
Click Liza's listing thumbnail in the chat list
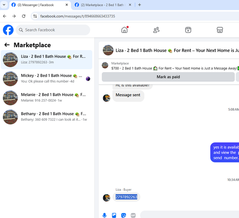click(11, 60)
